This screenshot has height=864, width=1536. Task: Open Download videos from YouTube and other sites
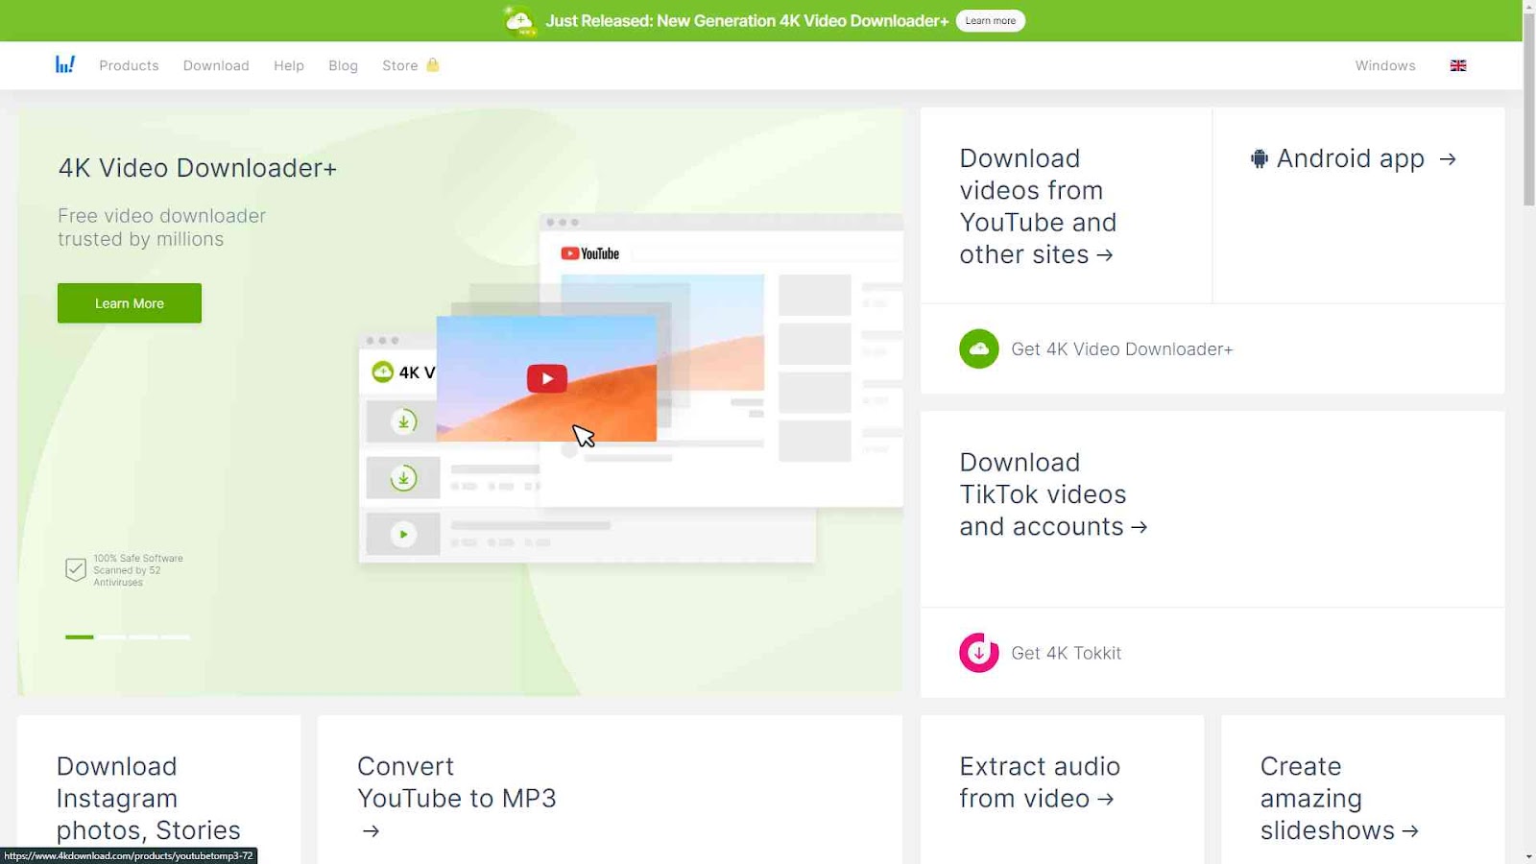click(x=1038, y=206)
